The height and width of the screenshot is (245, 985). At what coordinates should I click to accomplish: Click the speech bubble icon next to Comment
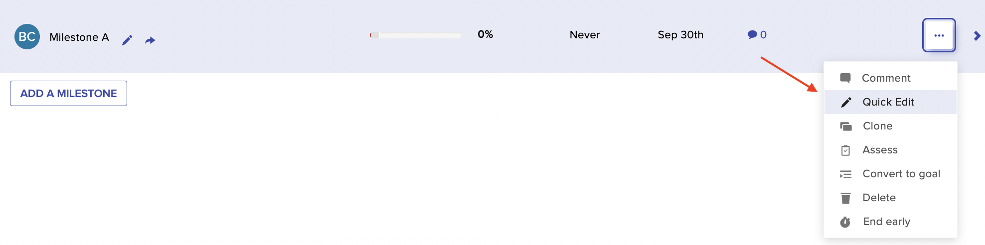click(845, 78)
